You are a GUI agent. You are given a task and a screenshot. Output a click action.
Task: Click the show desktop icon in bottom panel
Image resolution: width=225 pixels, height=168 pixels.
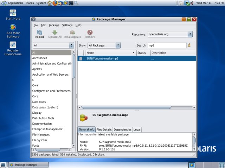3,165
